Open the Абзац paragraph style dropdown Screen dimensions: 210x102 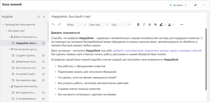click(x=76, y=25)
